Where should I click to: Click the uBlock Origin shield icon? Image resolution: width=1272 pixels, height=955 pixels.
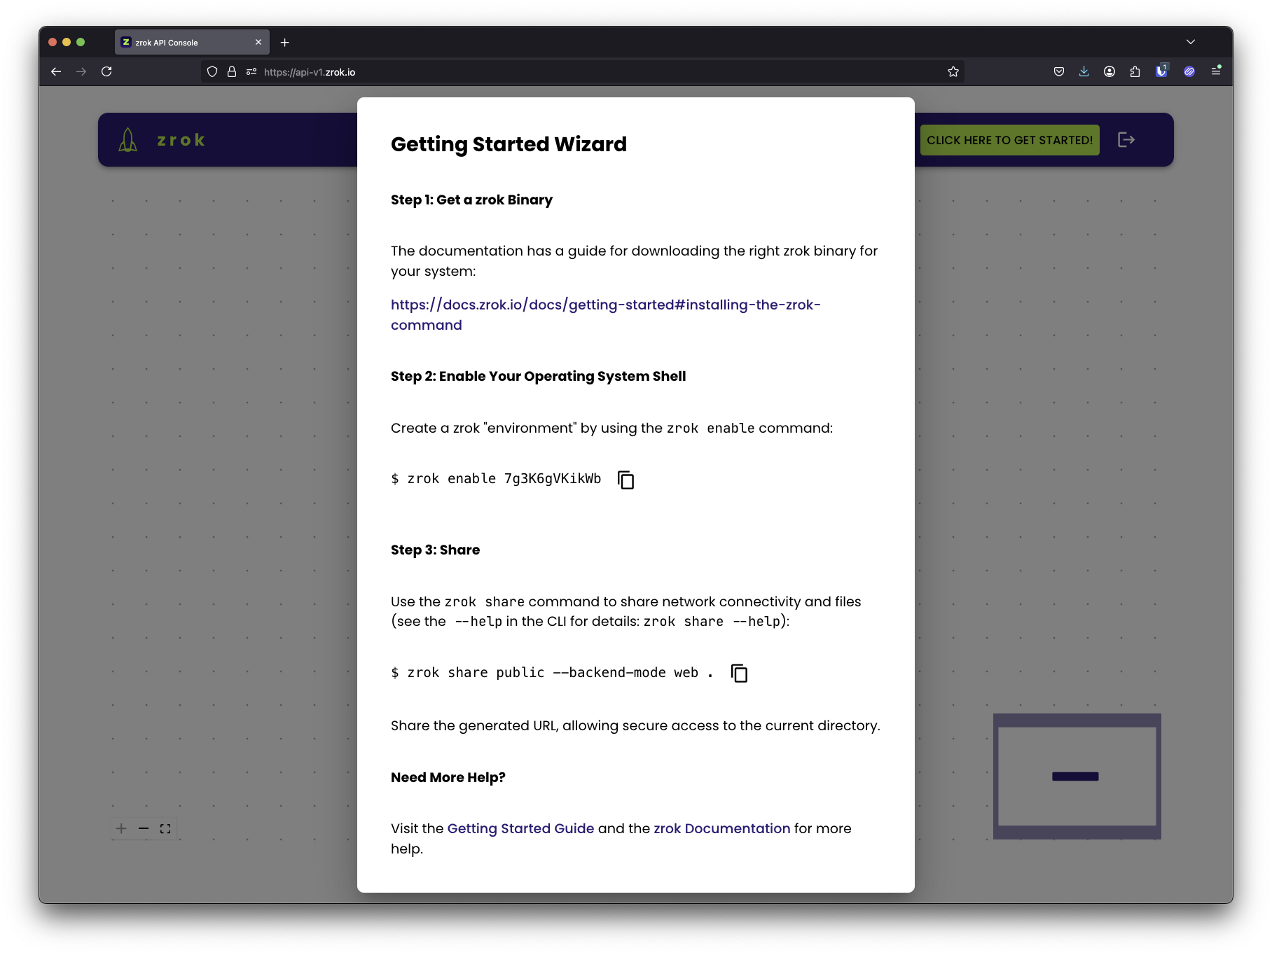pos(1161,71)
